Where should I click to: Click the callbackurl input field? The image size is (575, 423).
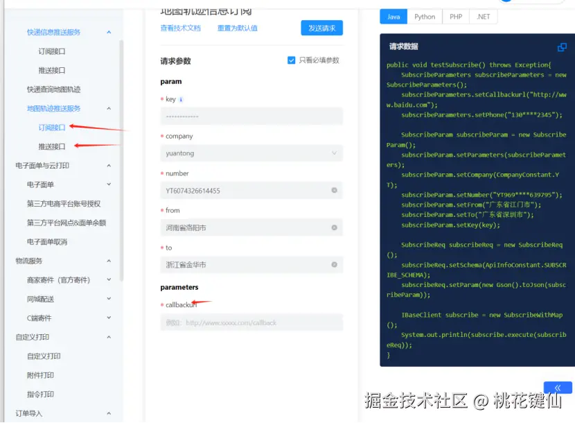[x=251, y=322]
